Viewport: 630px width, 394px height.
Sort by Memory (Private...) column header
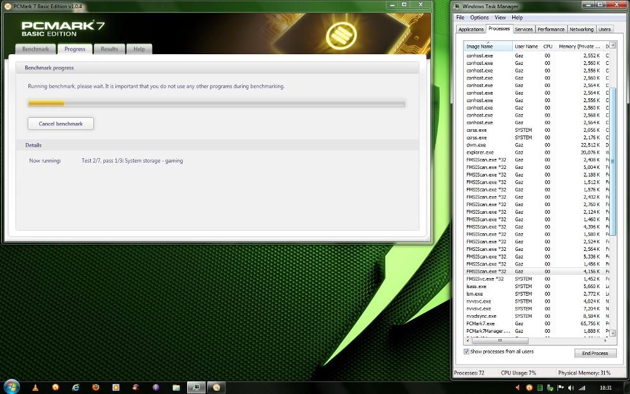click(x=579, y=46)
